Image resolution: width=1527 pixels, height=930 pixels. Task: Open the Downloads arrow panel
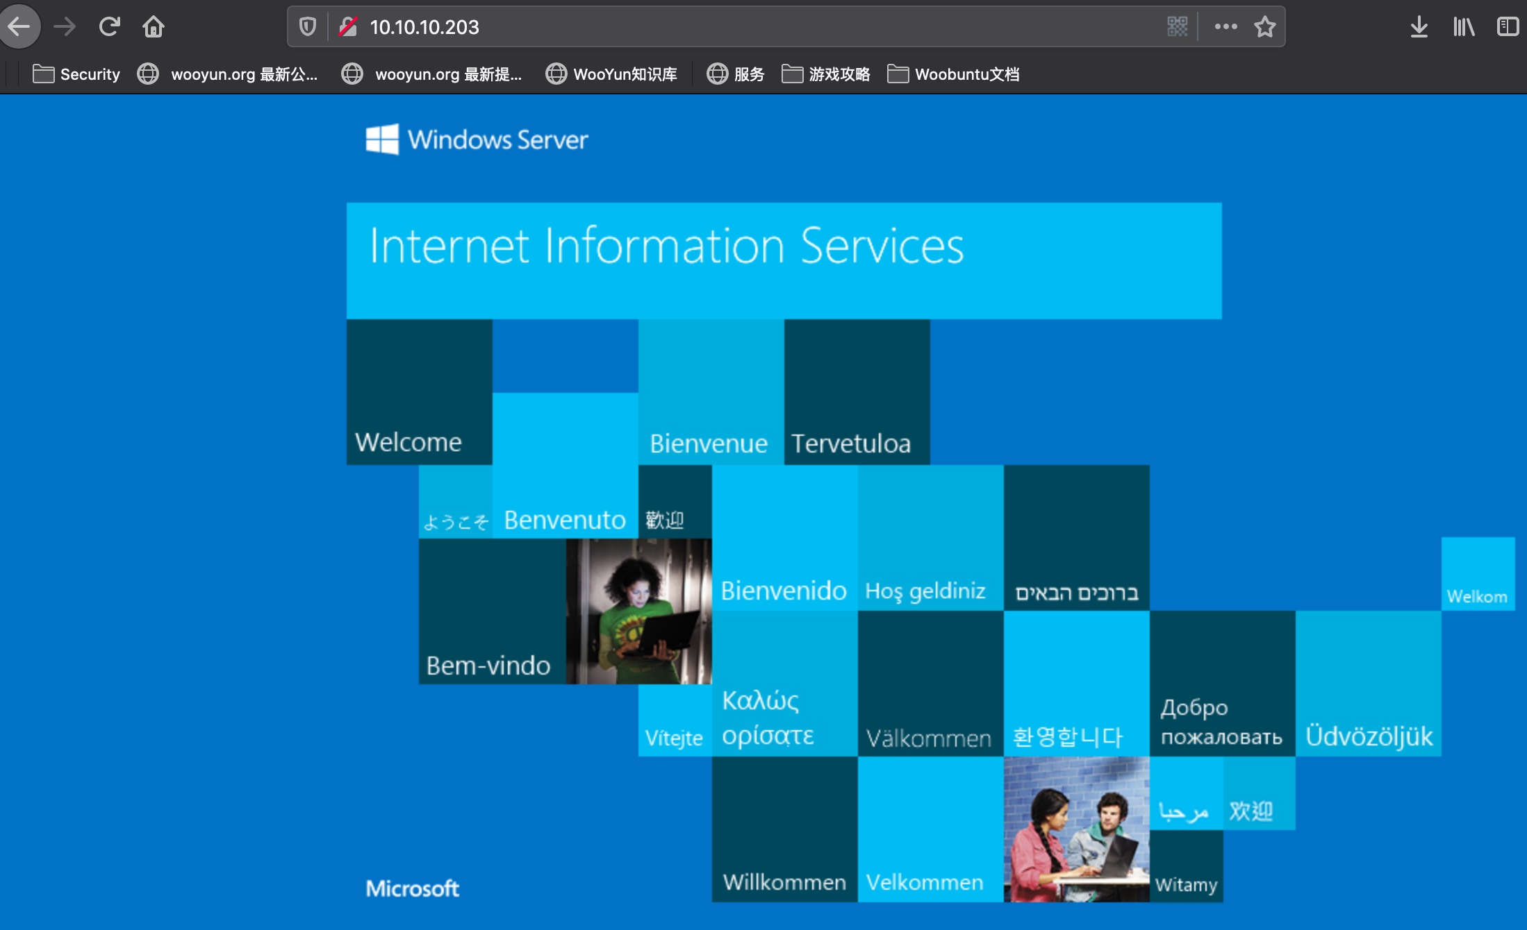(1419, 27)
